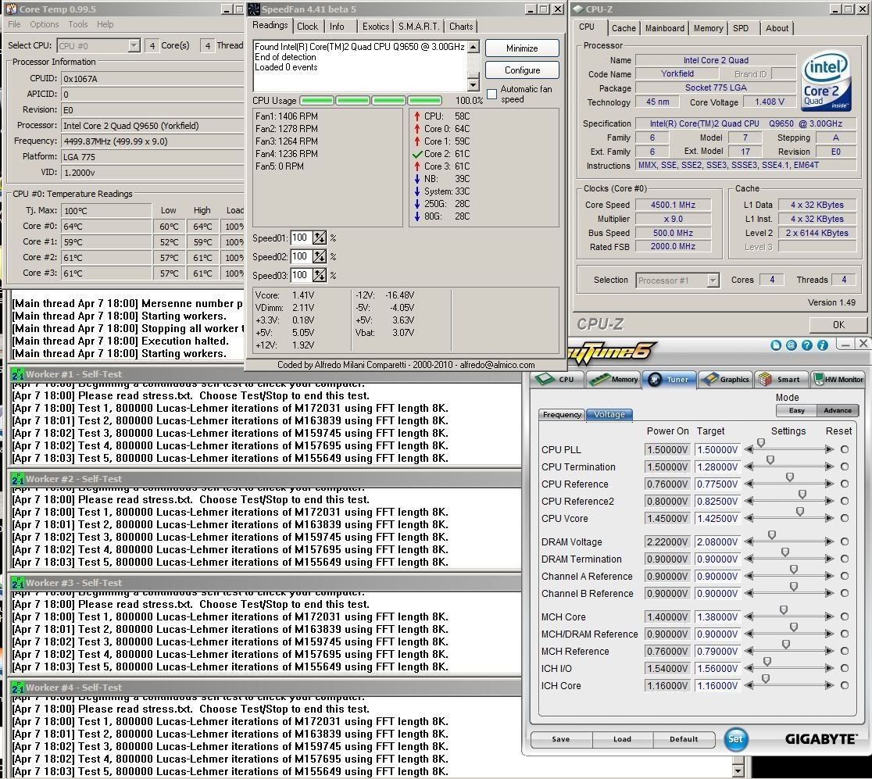This screenshot has width=872, height=779.
Task: Open the Options menu in Core Temp
Action: (44, 24)
